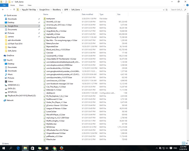This screenshot has width=189, height=151.
Task: Go up one folder level arrow
Action: (14, 10)
